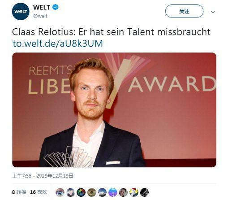
Task: View the 8 转推 retweets list
Action: (x=19, y=192)
